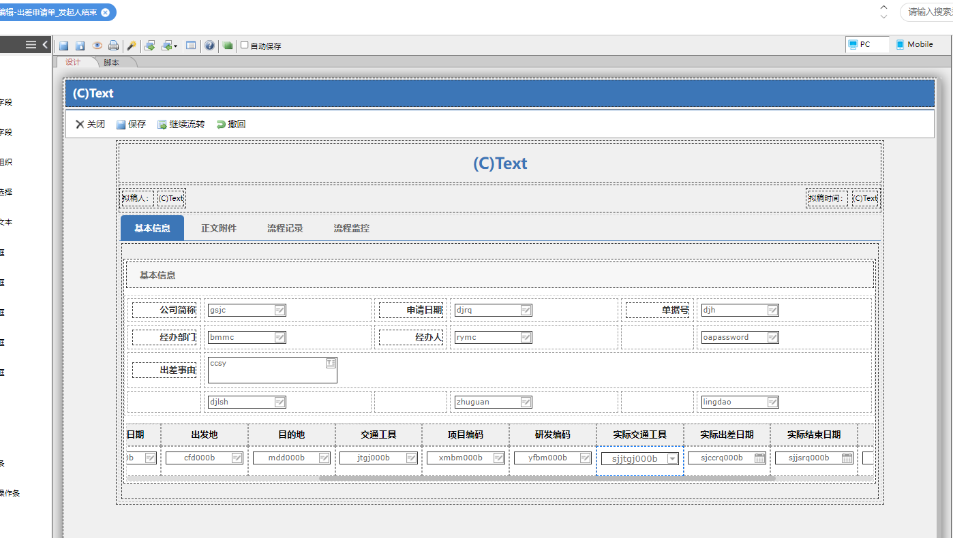Open the 流程记录 tab

click(x=285, y=228)
